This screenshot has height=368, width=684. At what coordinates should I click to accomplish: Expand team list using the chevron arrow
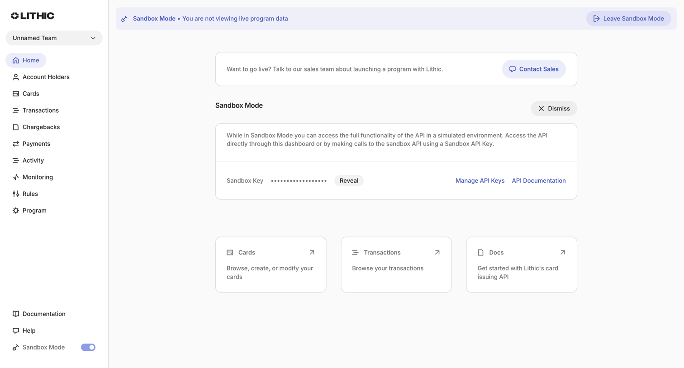point(93,38)
